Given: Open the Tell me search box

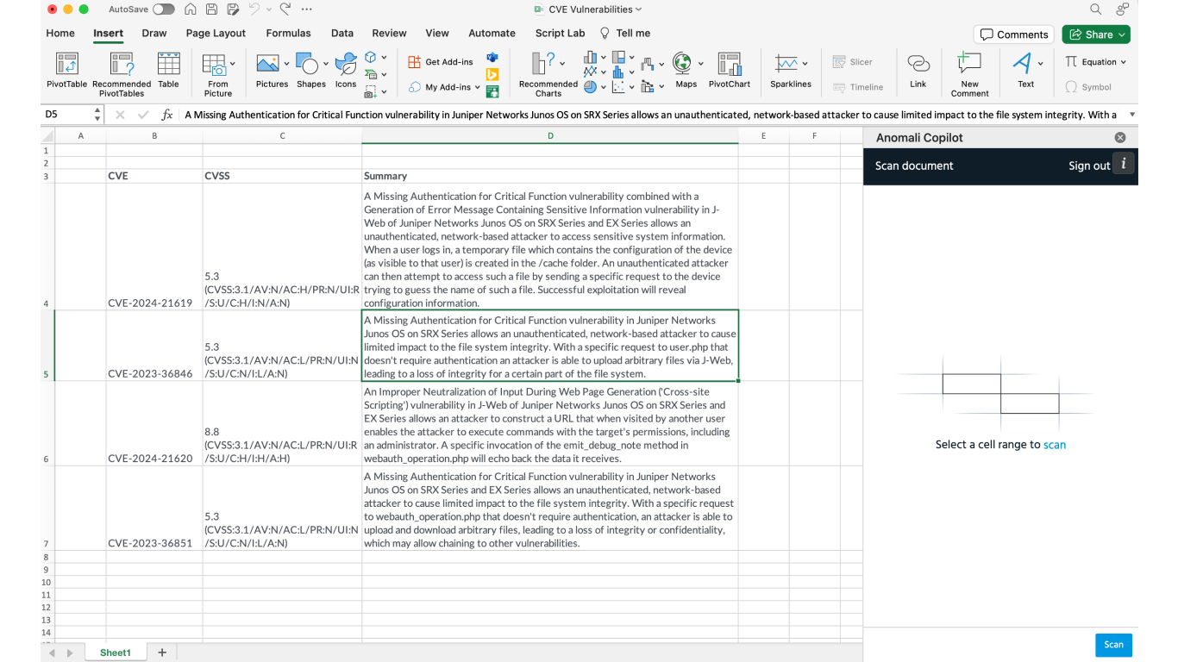Looking at the screenshot, I should 625,34.
